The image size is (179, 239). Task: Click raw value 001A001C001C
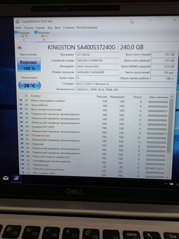point(155,169)
